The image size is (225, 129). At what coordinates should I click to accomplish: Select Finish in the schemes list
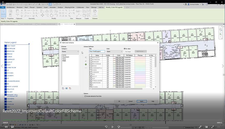pyautogui.click(x=64, y=61)
